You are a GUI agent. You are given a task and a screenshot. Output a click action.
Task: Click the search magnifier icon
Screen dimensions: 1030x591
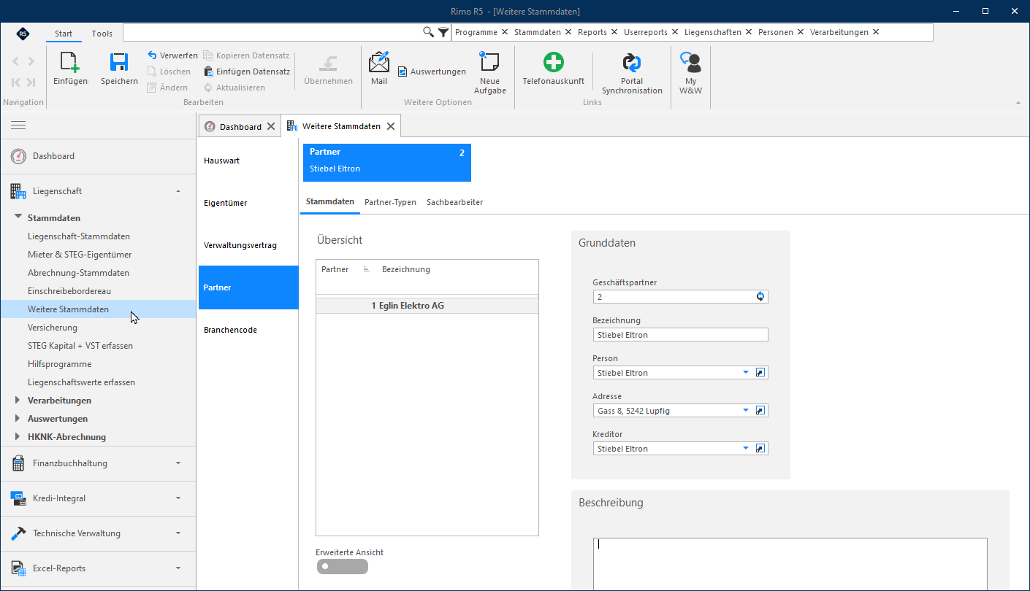point(429,32)
